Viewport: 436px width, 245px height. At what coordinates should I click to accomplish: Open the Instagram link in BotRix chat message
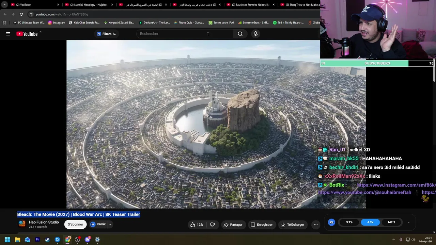(396, 185)
